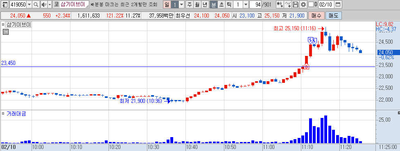Click the 11.27% value in quote bar

(133, 16)
